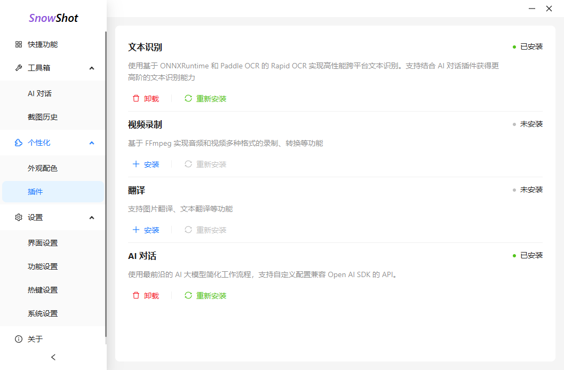Reinstall the 文本识别 plugin

(206, 99)
